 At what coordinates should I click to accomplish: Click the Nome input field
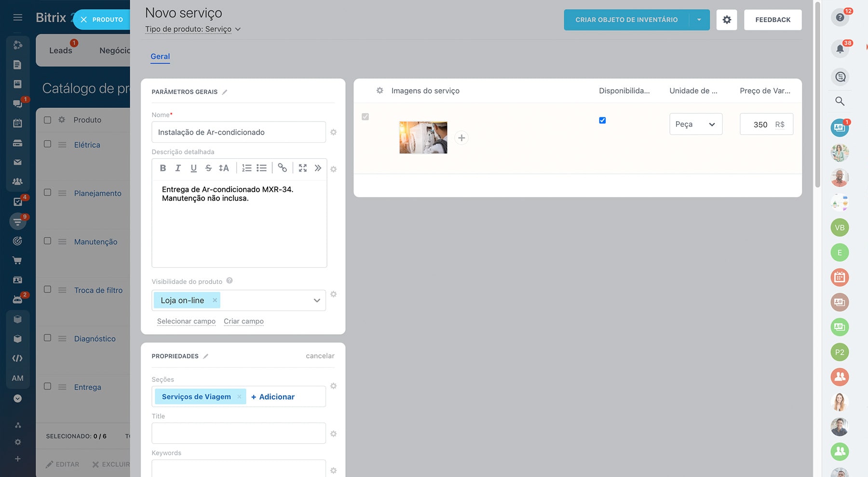[238, 132]
